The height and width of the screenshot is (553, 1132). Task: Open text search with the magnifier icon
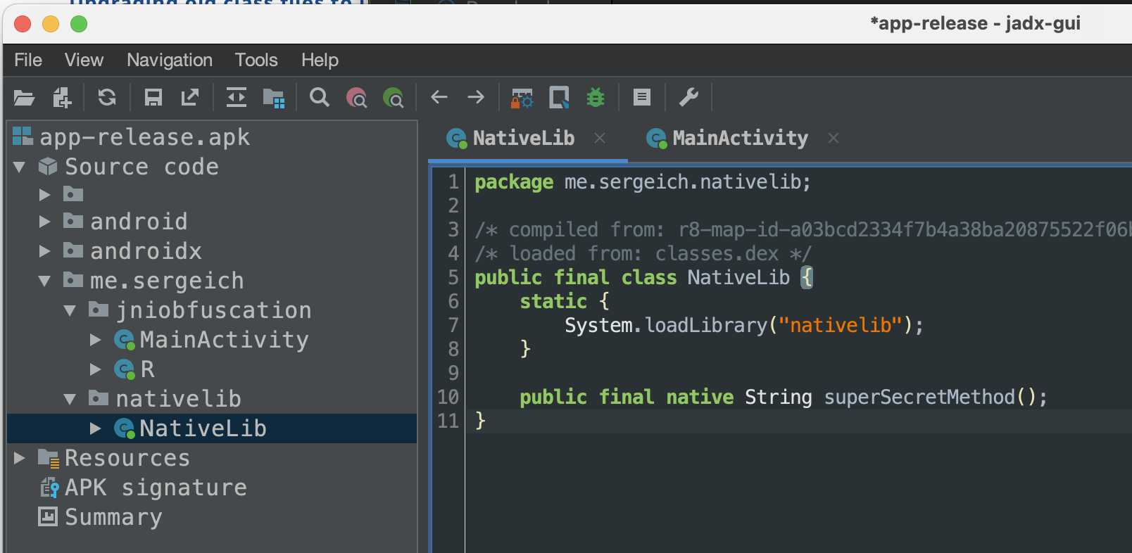[320, 98]
